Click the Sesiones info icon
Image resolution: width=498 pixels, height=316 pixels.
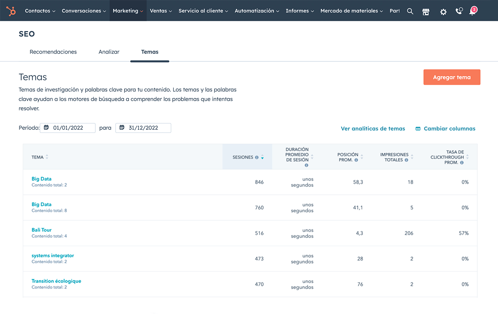pos(257,157)
